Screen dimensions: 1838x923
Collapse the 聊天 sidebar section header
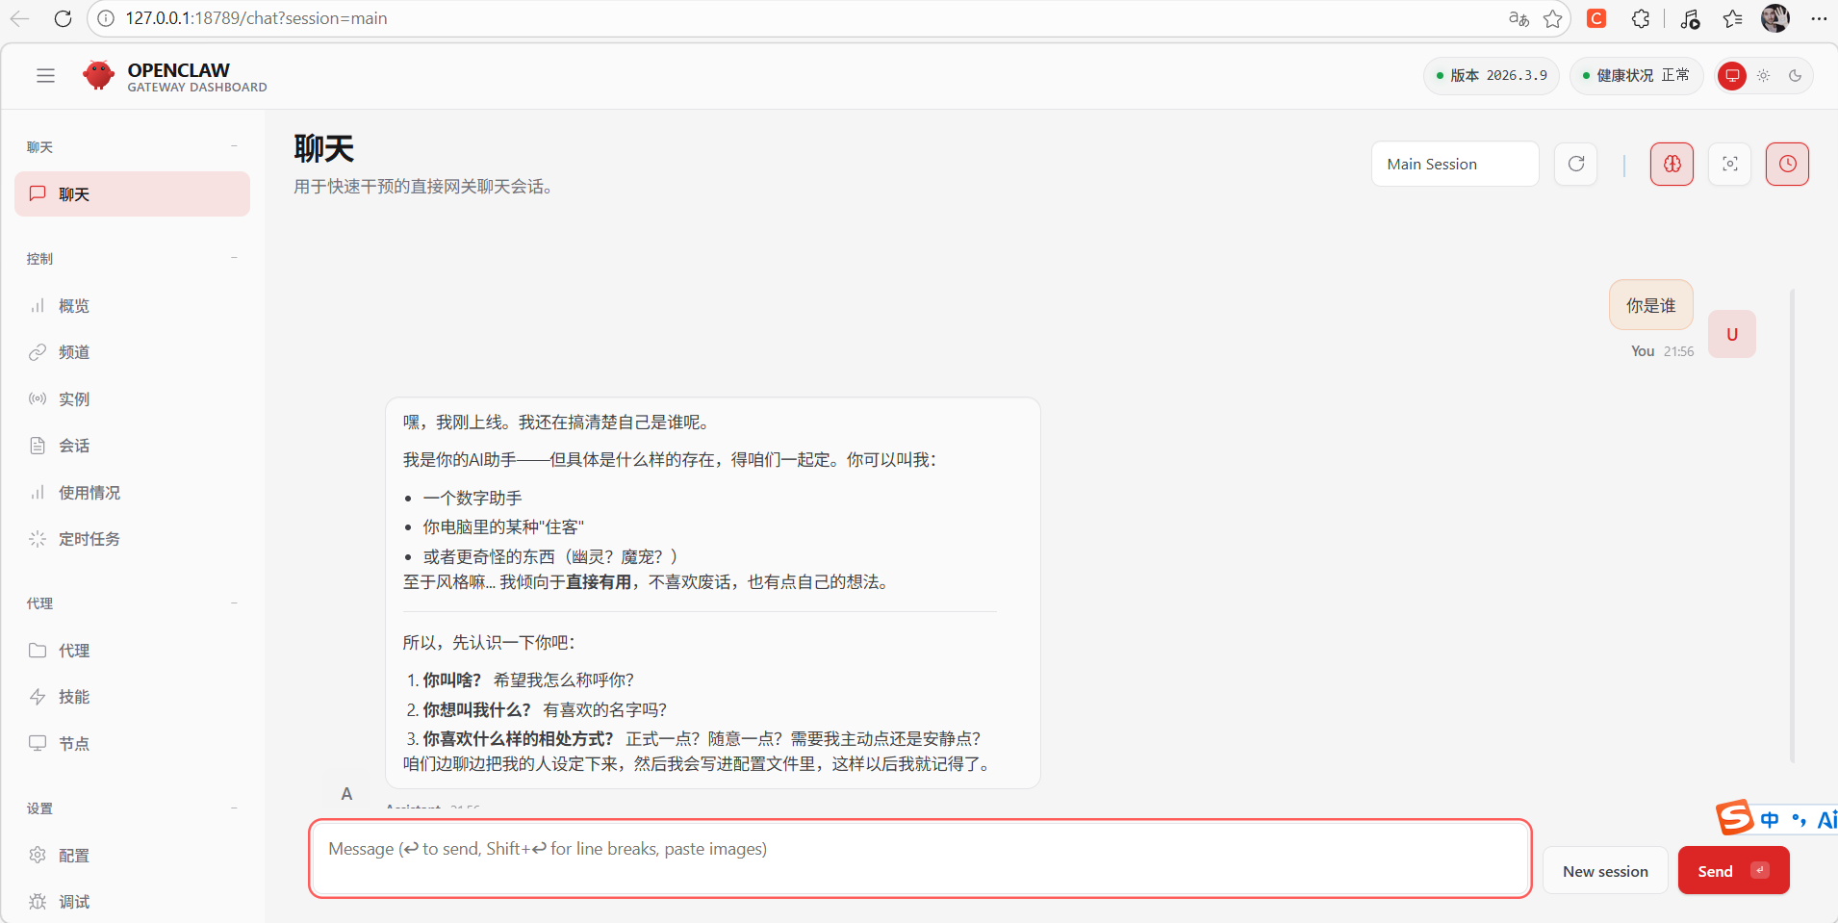click(x=132, y=147)
